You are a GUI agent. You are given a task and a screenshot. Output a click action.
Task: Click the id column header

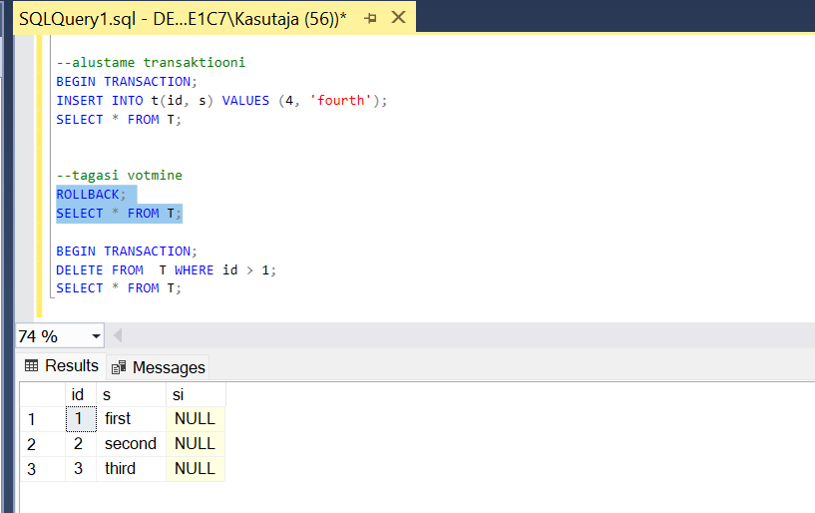pyautogui.click(x=81, y=395)
